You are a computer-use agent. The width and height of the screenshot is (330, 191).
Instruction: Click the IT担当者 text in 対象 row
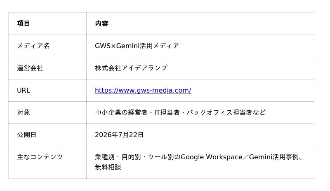tap(167, 112)
